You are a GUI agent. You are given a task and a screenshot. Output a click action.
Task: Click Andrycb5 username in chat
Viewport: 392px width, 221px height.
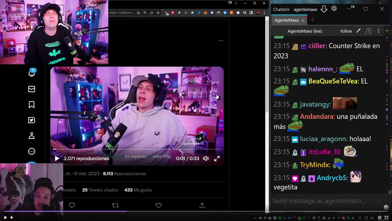click(332, 178)
